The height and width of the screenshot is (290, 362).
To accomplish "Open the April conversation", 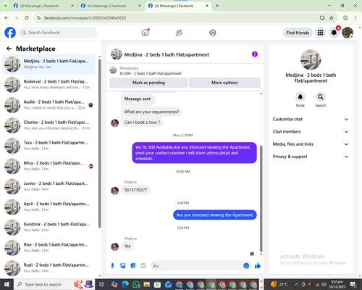I will pyautogui.click(x=49, y=207).
